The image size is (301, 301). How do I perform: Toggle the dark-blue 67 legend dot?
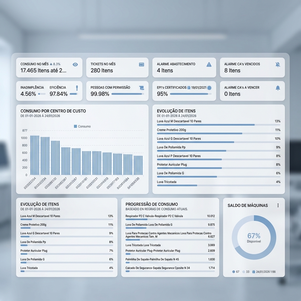[233, 272]
